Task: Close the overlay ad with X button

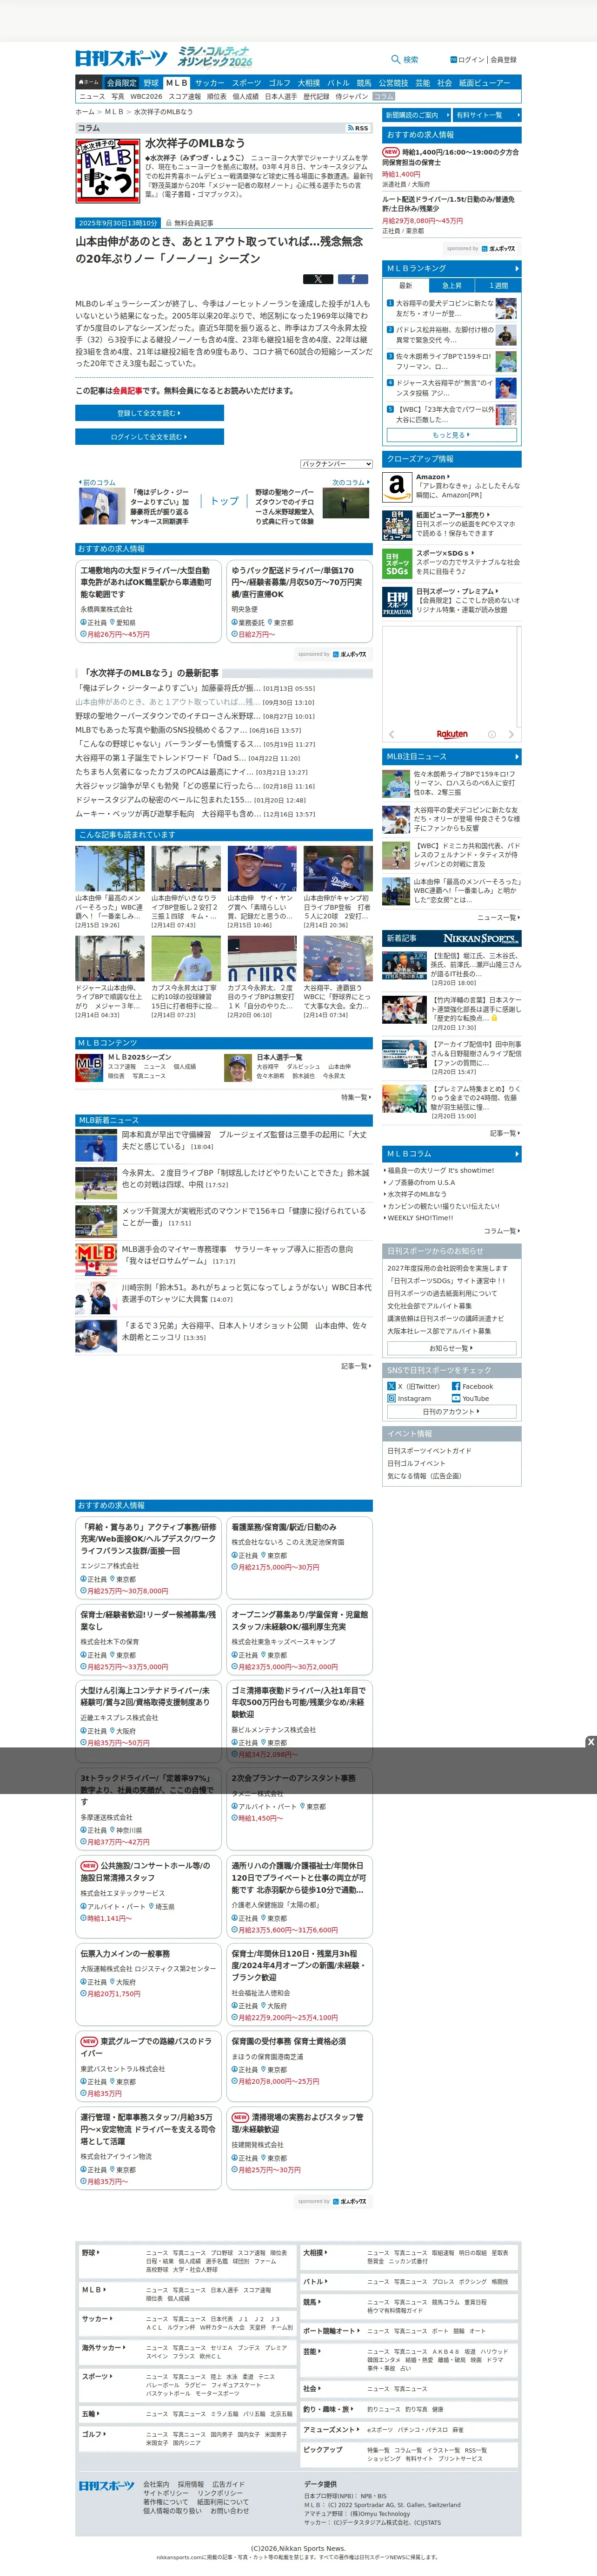Action: point(590,1741)
